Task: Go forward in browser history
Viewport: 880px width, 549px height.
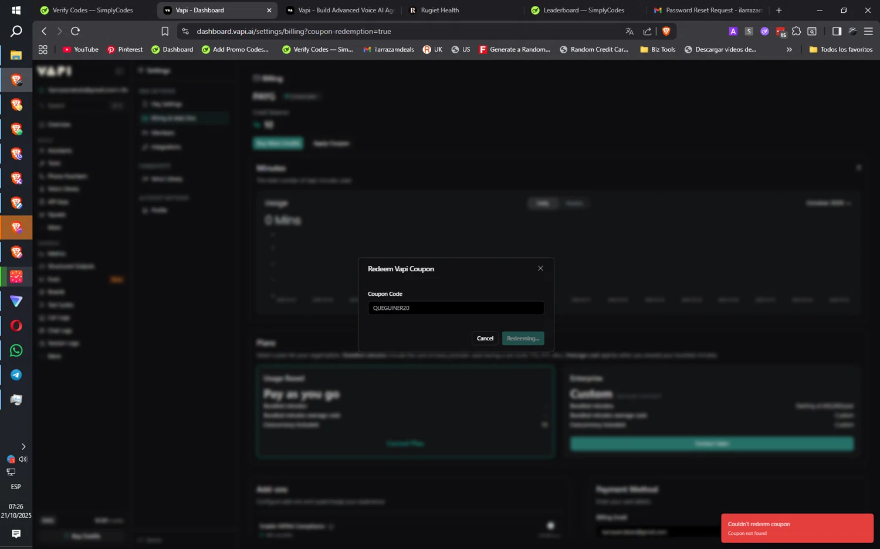Action: (59, 31)
